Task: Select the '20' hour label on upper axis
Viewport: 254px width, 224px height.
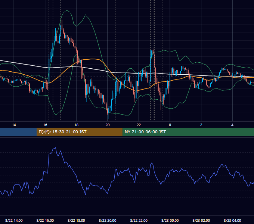Action: 108,125
